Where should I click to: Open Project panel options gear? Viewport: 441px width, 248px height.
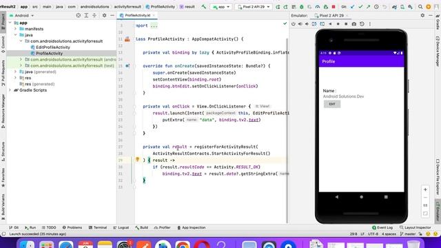(x=104, y=15)
